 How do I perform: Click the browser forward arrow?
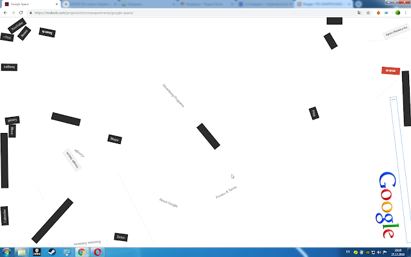[x=13, y=13]
